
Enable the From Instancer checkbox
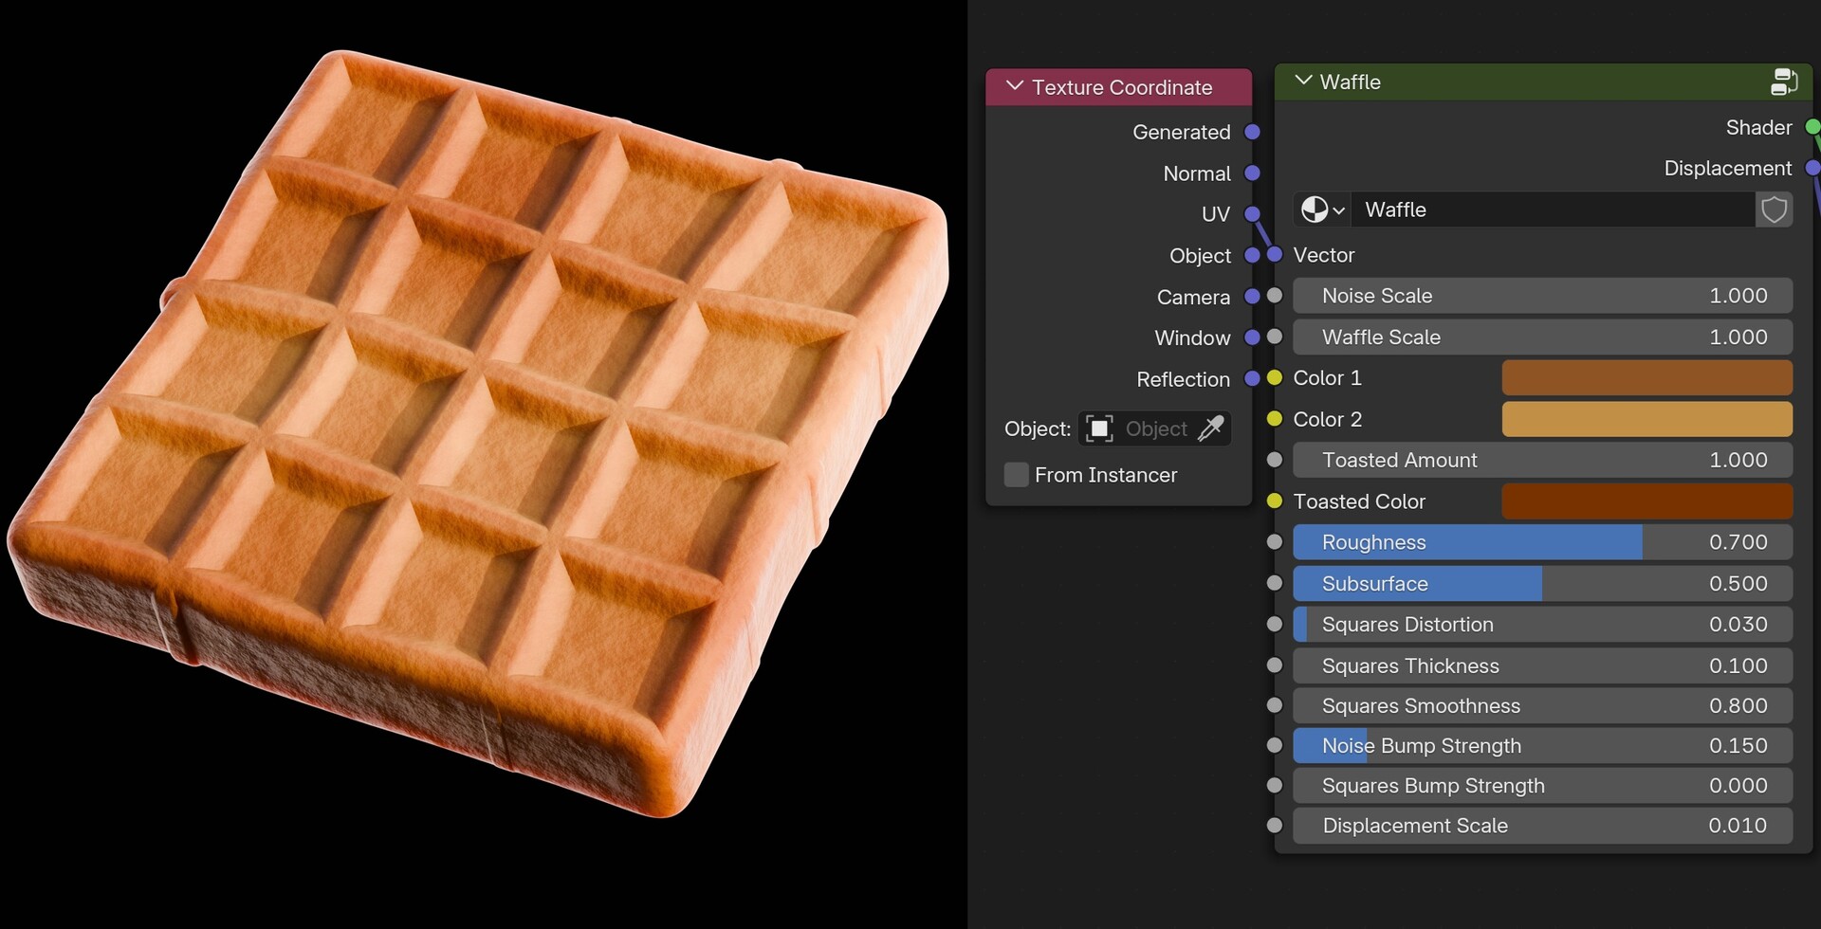point(1016,475)
